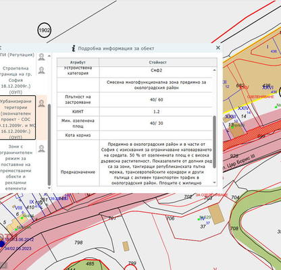281x270 pixels.
Task: Click the circled 1902 map marker
Action: [44, 30]
